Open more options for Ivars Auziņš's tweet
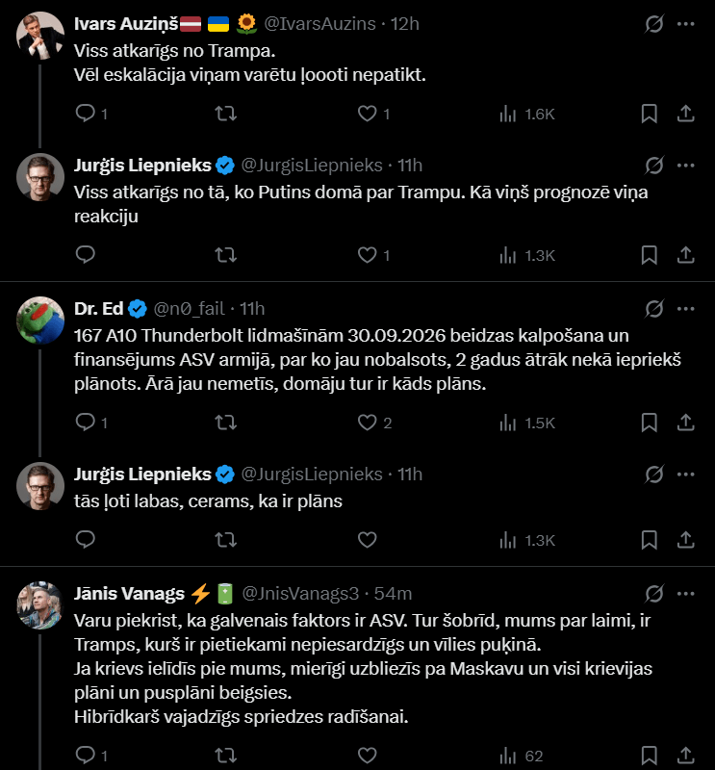Screen dimensions: 715x770 point(685,22)
